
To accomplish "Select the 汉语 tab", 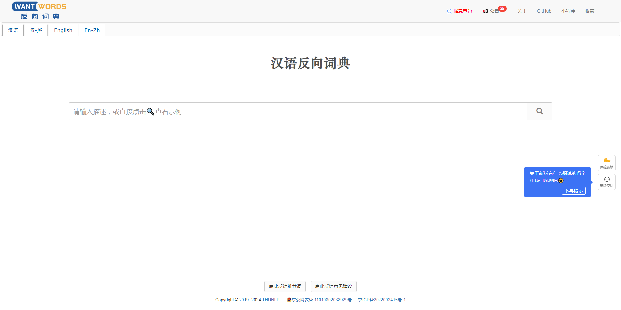I will pyautogui.click(x=13, y=30).
